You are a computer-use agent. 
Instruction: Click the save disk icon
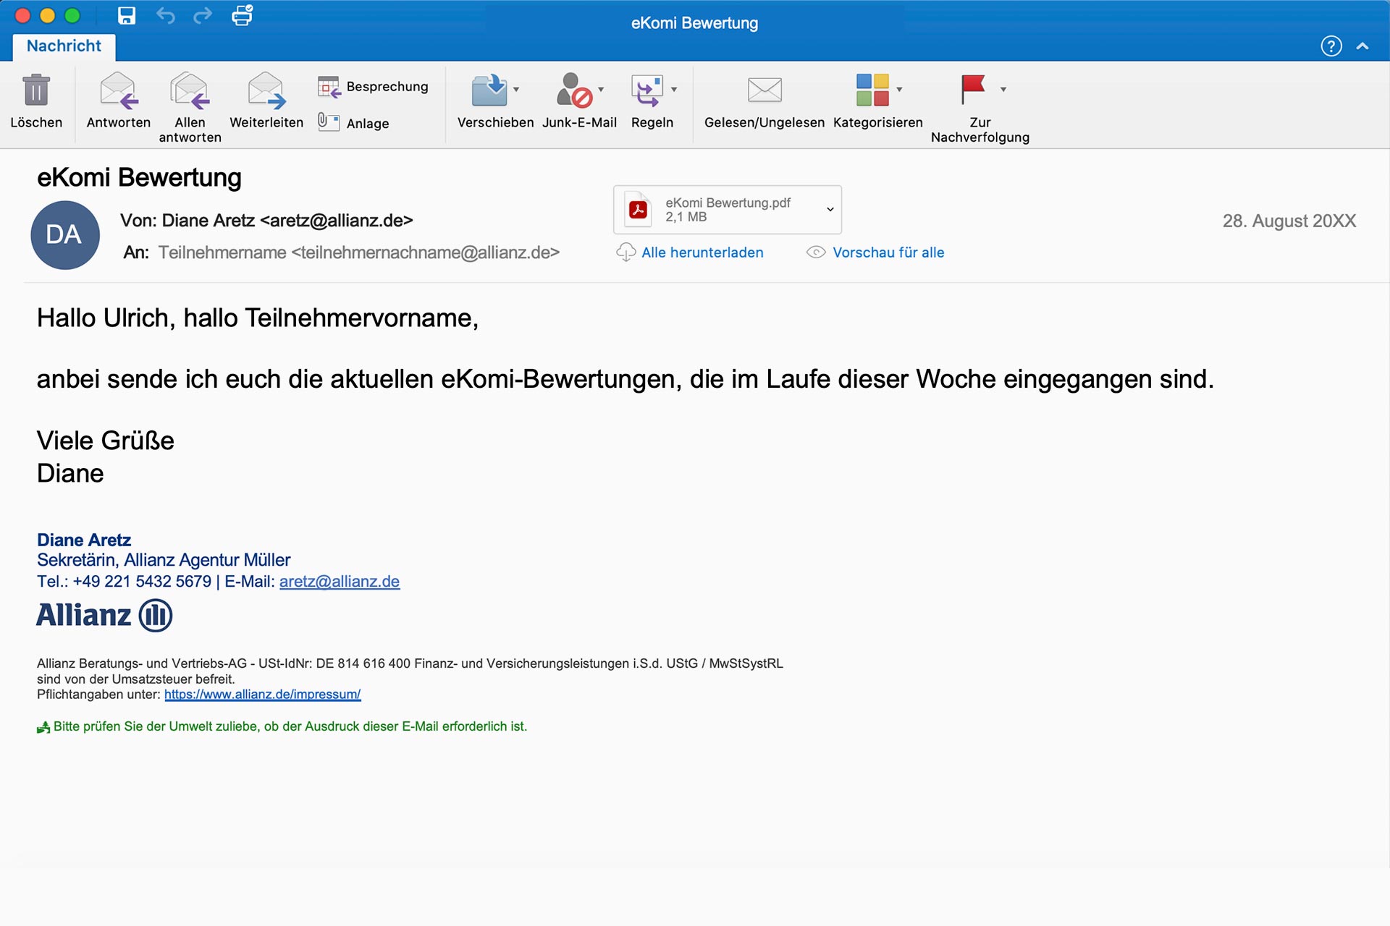(x=127, y=16)
